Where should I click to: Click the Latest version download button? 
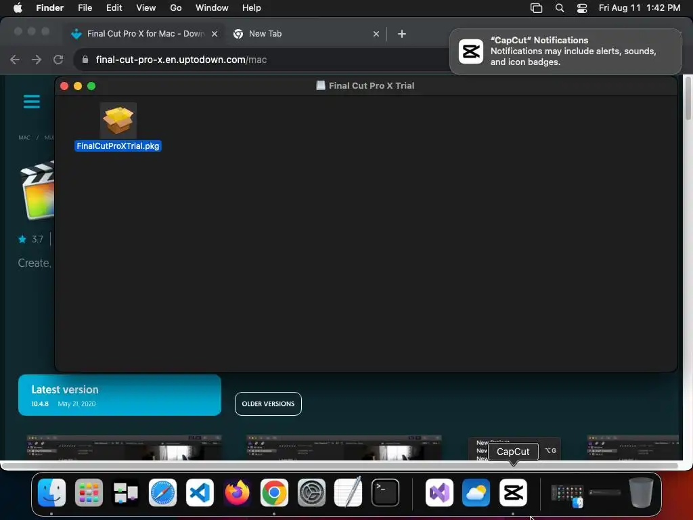(120, 395)
